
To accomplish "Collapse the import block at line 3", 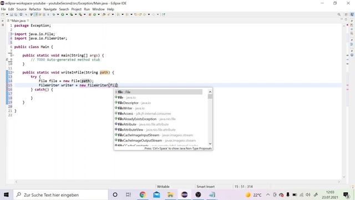I will [x=13, y=34].
